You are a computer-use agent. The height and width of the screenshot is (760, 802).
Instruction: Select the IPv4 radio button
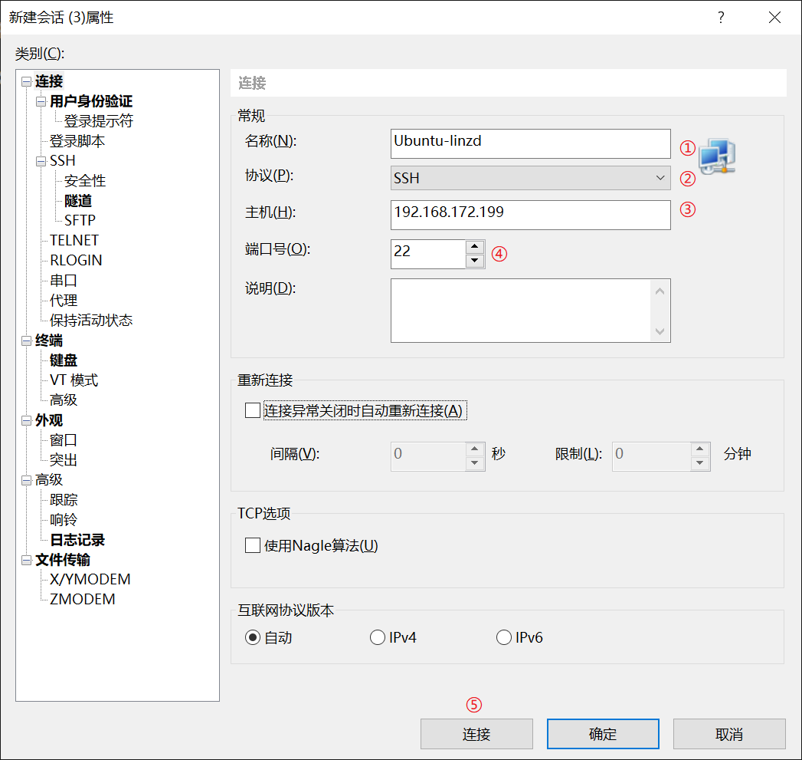[377, 637]
